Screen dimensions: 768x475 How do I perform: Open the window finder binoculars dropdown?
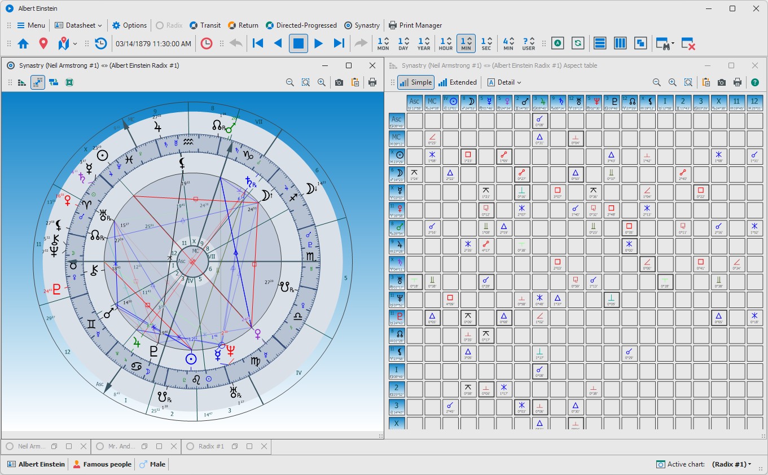click(x=664, y=43)
